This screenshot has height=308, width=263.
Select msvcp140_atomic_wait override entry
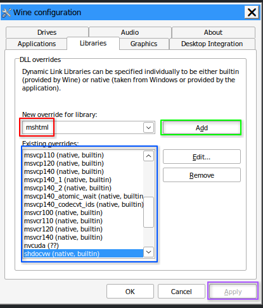tap(83, 196)
